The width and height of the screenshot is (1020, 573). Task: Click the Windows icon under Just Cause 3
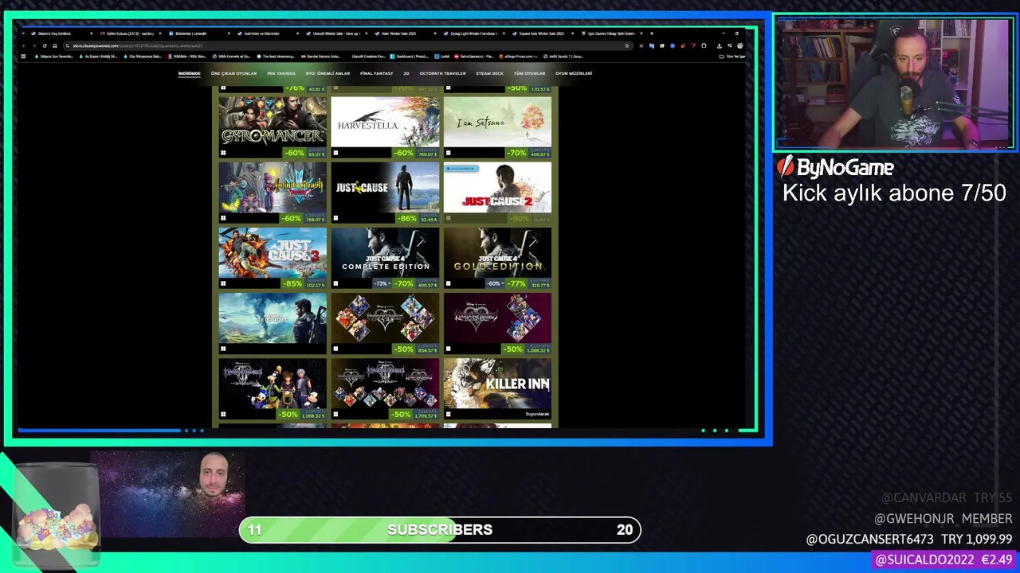click(223, 283)
